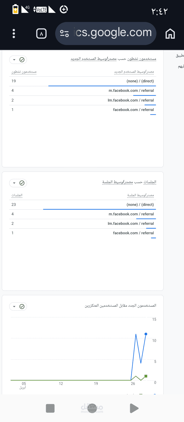Viewport: 184px width, 422px height.
Task: Tap the Android back triangle button
Action: tap(134, 408)
